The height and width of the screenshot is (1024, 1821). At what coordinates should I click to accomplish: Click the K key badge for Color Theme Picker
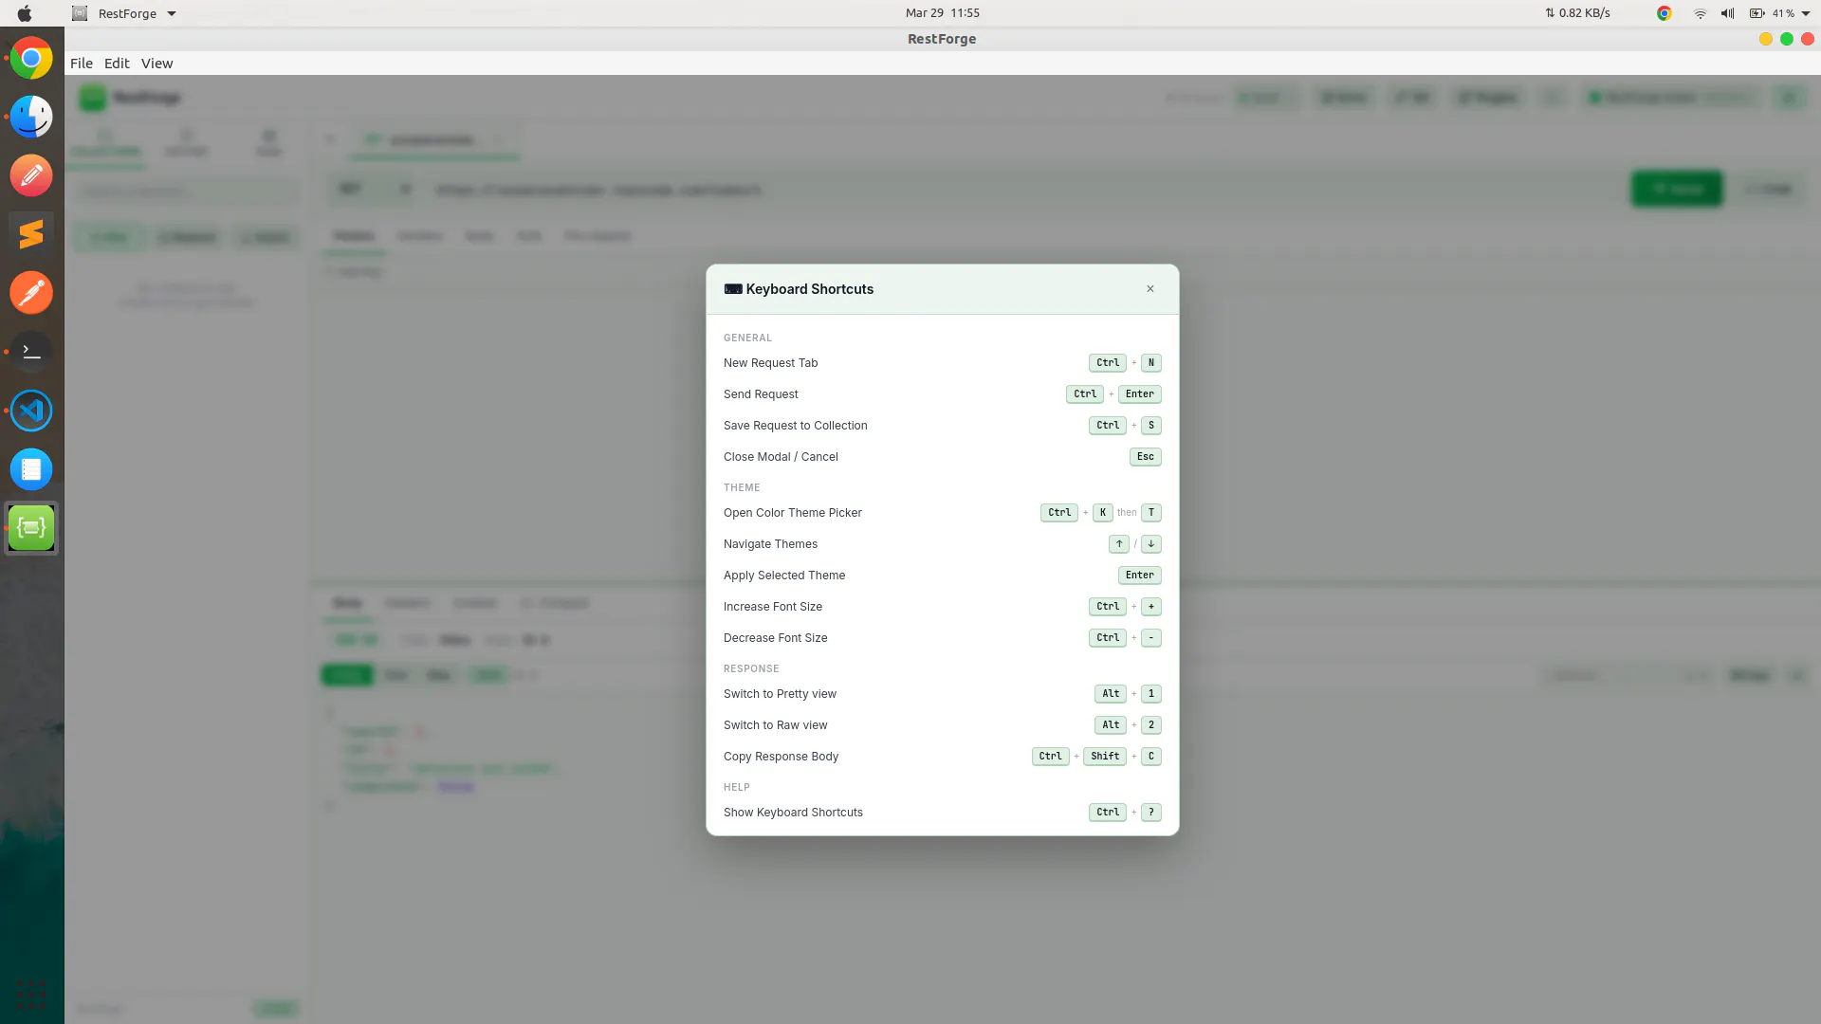tap(1103, 513)
